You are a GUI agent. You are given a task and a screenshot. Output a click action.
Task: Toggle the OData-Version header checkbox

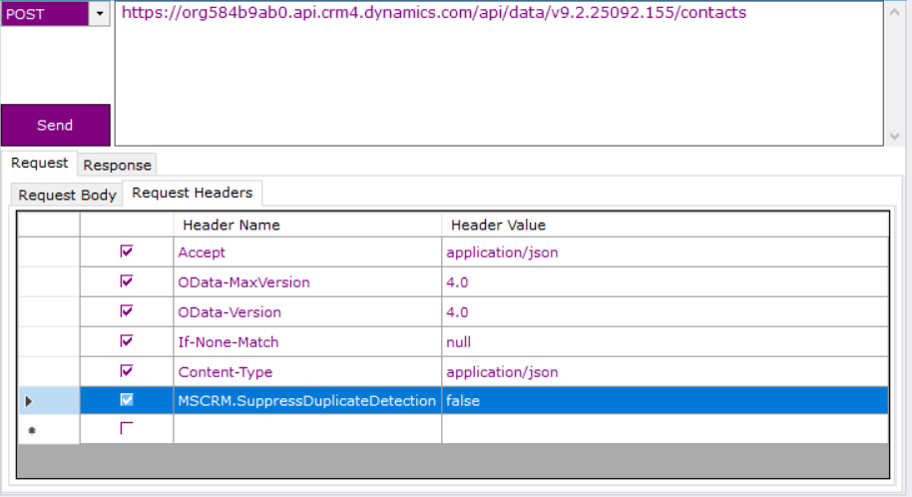point(127,311)
